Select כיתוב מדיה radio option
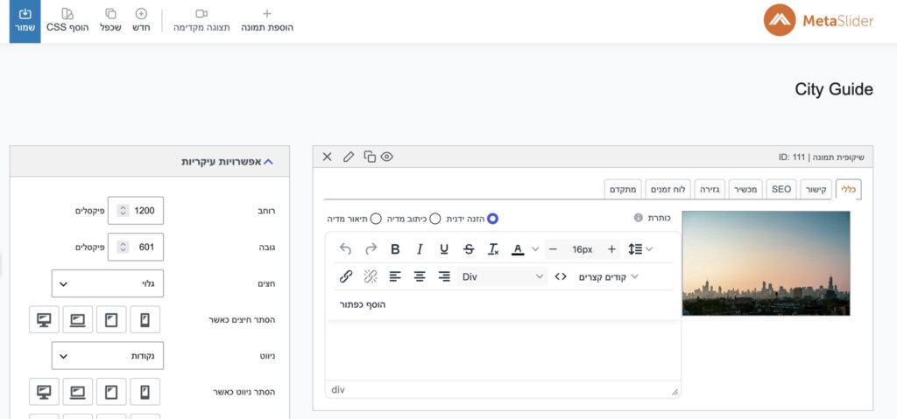This screenshot has height=419, width=897. point(434,219)
